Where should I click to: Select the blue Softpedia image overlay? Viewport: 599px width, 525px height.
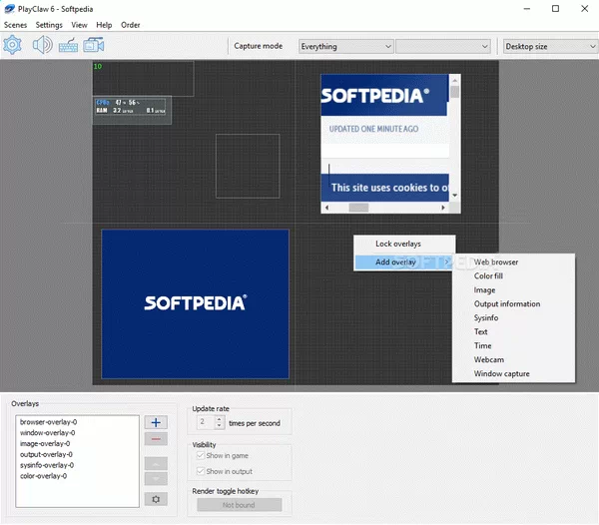196,304
